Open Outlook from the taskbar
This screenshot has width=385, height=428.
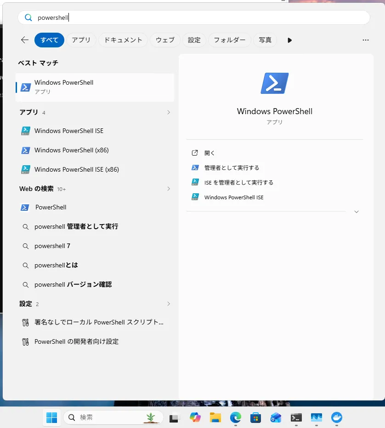tap(276, 417)
